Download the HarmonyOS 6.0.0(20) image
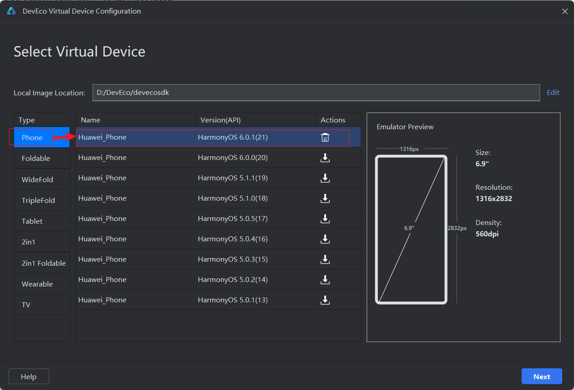Screen dimensions: 574x390 click(x=325, y=158)
